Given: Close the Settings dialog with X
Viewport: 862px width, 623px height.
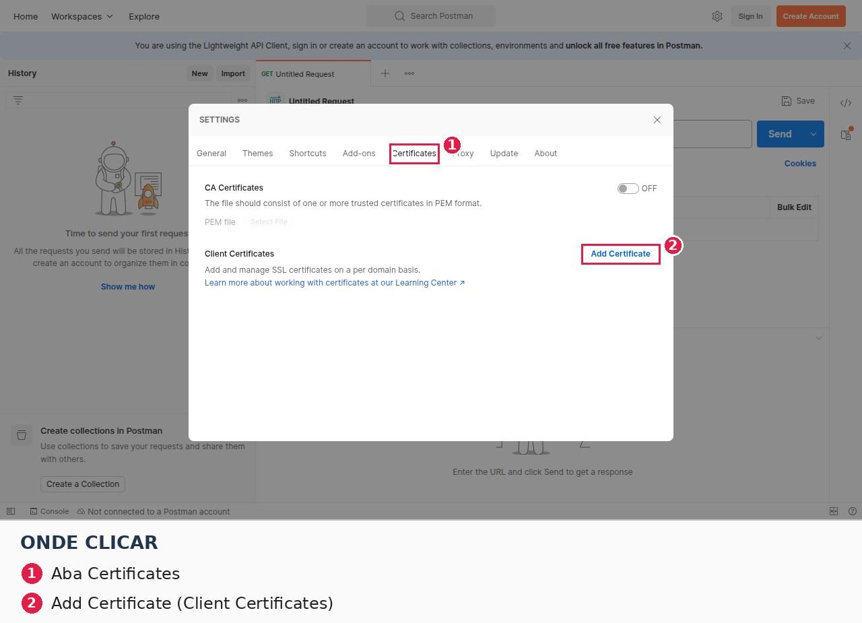Looking at the screenshot, I should click(x=657, y=120).
